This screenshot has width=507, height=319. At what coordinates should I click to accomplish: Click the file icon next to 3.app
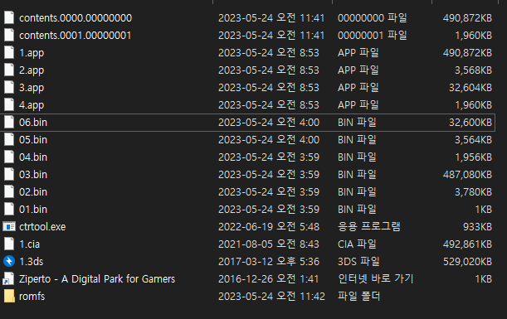9,88
